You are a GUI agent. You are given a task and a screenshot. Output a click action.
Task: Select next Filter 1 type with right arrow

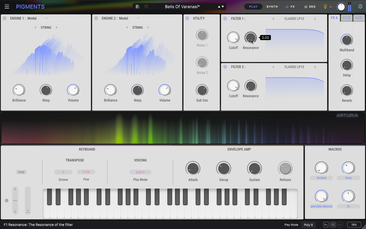click(x=315, y=19)
